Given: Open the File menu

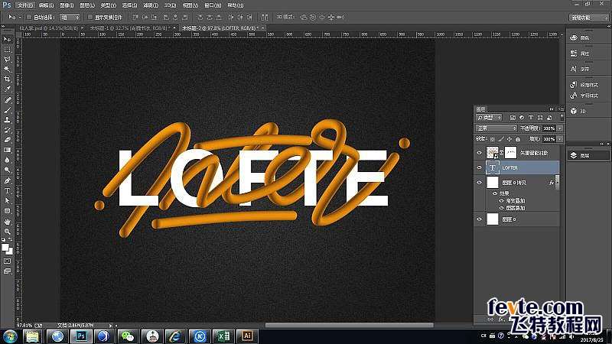Looking at the screenshot, I should [25, 5].
